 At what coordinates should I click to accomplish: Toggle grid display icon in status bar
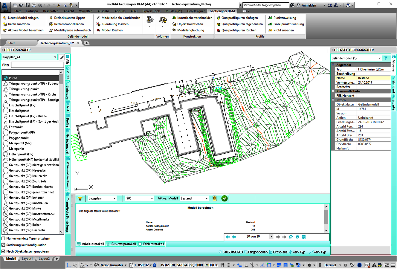coord(222,265)
